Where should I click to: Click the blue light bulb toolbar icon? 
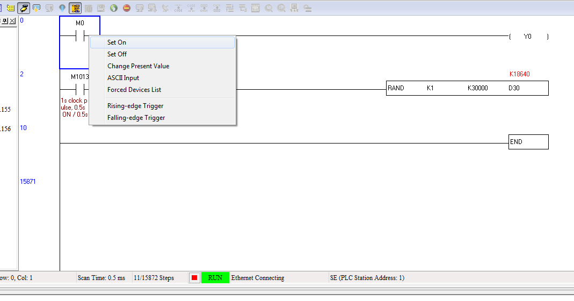click(x=62, y=8)
